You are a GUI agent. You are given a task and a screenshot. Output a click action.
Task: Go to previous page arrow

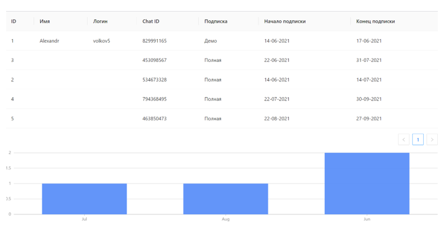403,139
